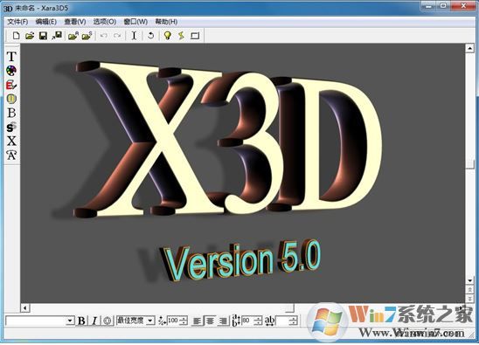Click the 100 size value field
This screenshot has width=479, height=345.
point(173,321)
